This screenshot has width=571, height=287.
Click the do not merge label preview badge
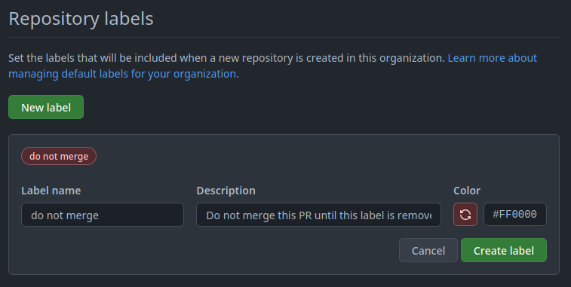click(59, 156)
